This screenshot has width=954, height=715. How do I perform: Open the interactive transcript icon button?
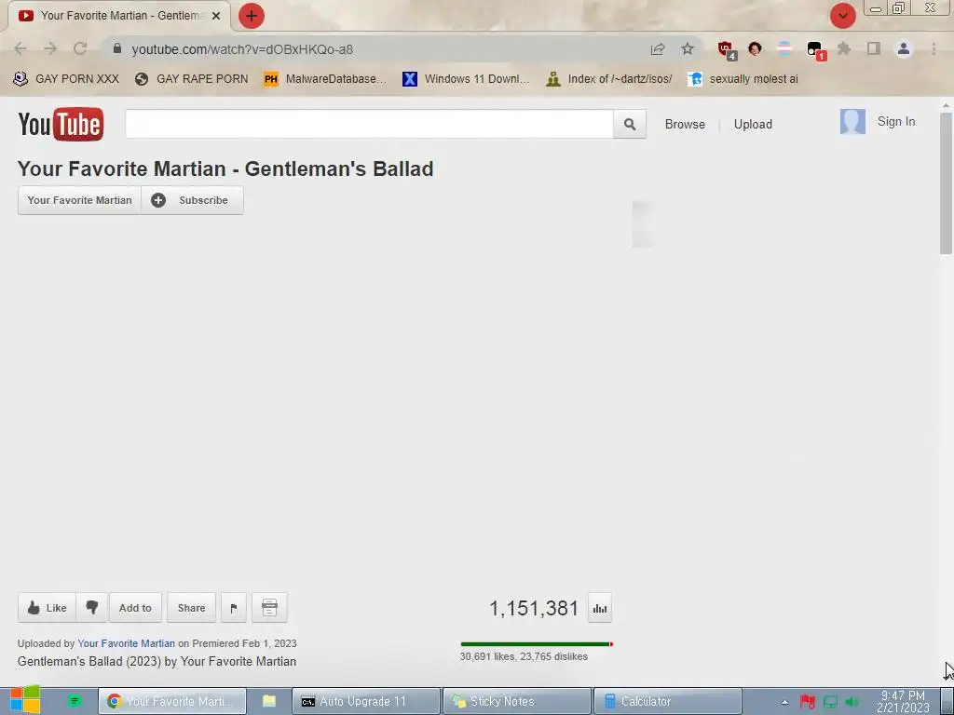[x=269, y=607]
